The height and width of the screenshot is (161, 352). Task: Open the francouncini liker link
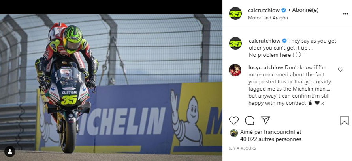coord(277,132)
